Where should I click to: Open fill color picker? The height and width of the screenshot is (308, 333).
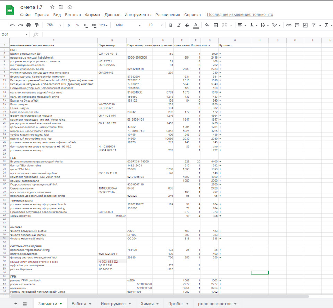[207, 25]
